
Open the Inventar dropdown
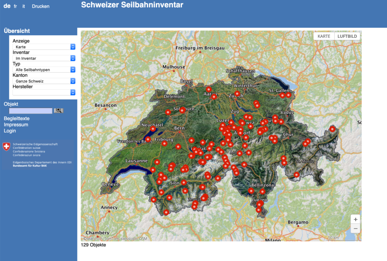tap(43, 58)
